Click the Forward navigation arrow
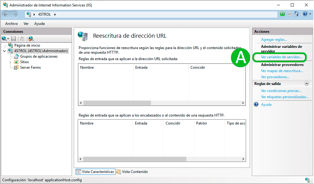Viewport: 314px width, 184px height. [15, 14]
